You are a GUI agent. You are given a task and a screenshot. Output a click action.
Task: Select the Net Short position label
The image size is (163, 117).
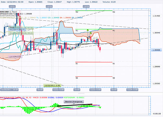click(x=17, y=29)
